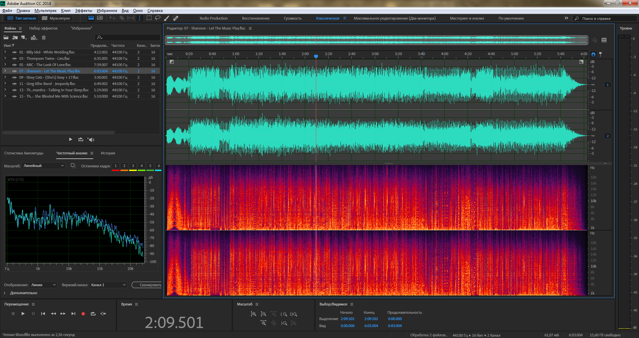Select the Восстановление workspace
Image resolution: width=639 pixels, height=338 pixels.
tap(256, 18)
